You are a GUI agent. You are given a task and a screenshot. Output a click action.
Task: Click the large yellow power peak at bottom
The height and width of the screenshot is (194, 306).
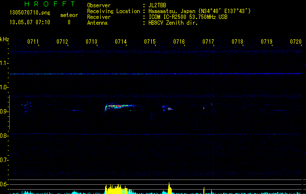pyautogui.click(x=116, y=189)
